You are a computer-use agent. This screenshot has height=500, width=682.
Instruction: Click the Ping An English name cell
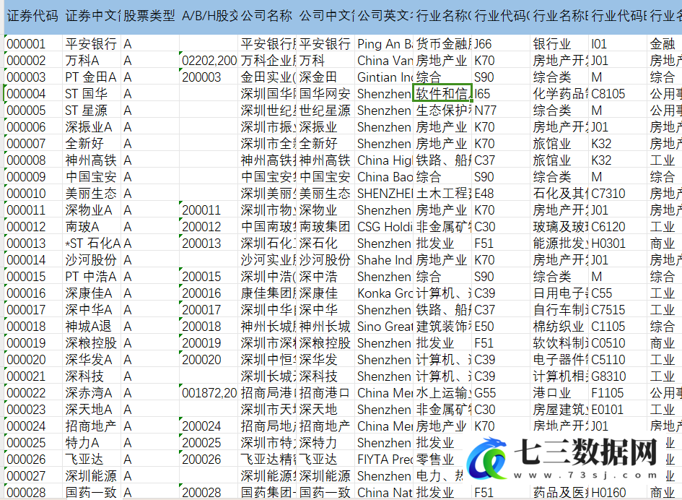[x=384, y=44]
